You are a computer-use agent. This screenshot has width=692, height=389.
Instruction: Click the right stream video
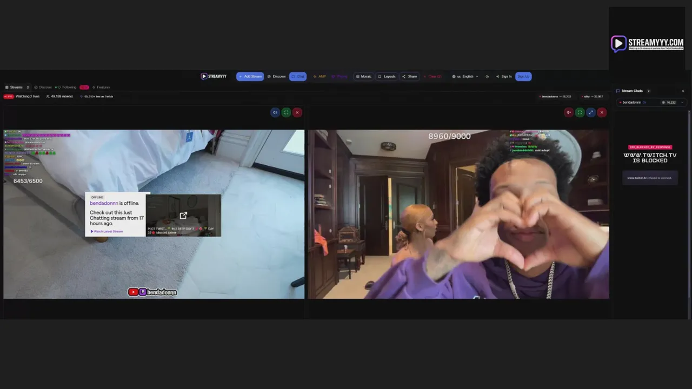[458, 214]
